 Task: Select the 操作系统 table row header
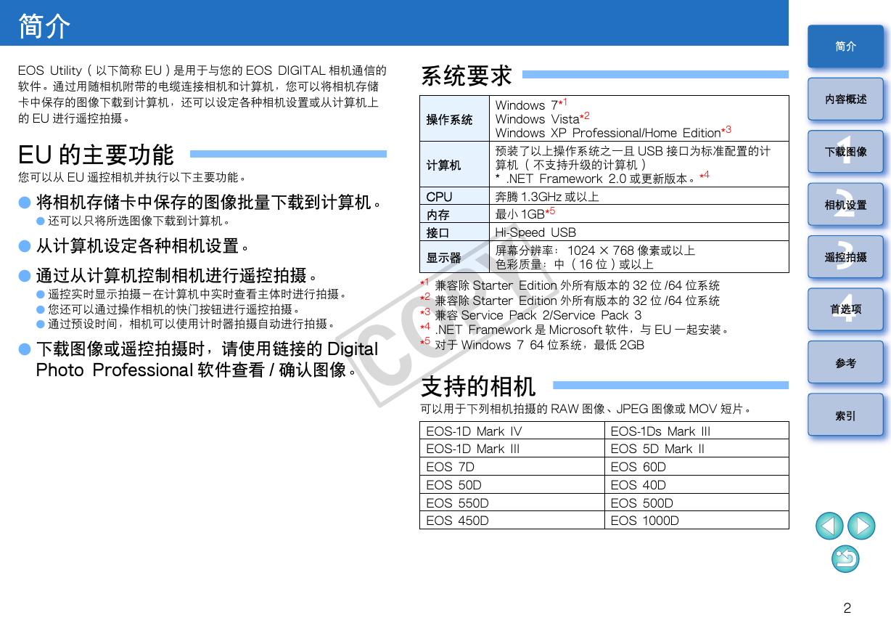coord(455,118)
